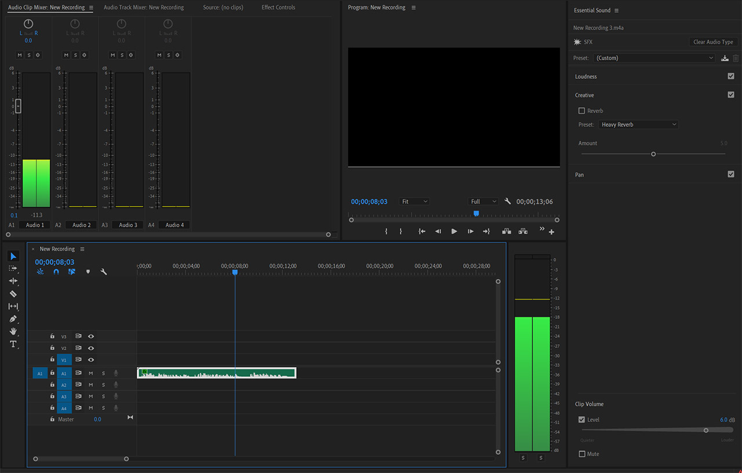Screen dimensions: 742x473
Task: Toggle V1 track output eye
Action: 91,360
